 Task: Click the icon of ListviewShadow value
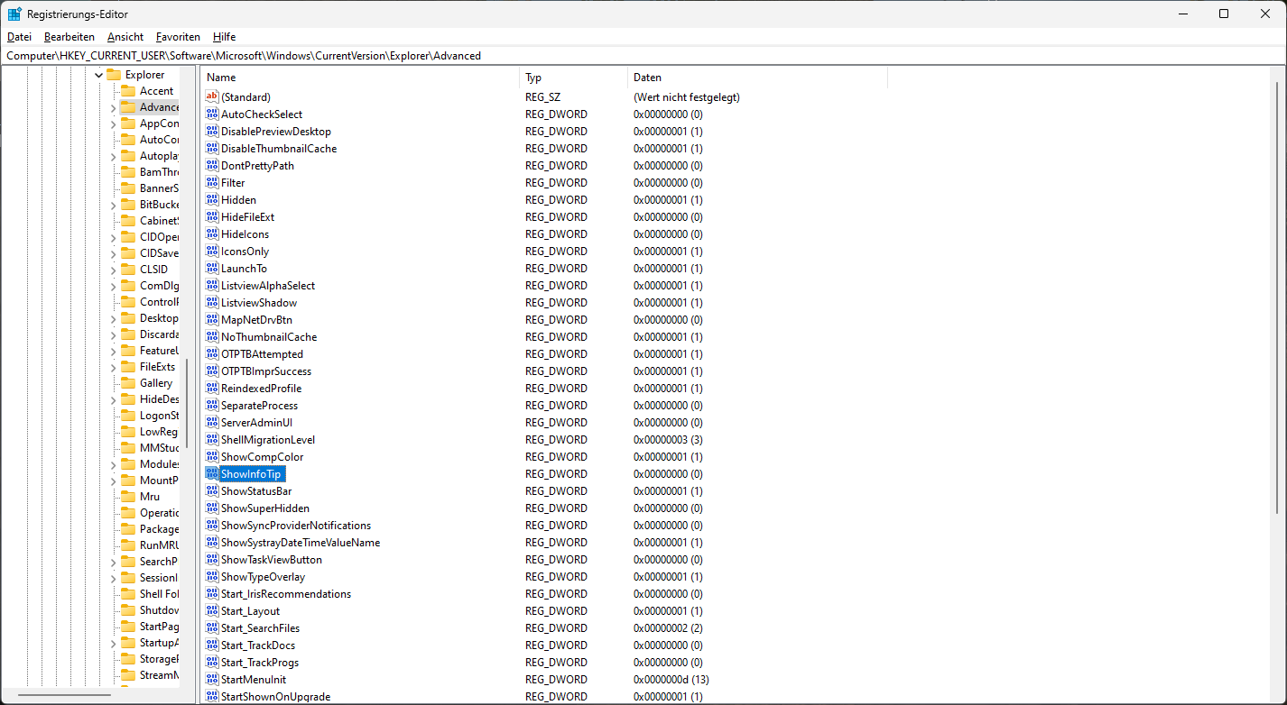(212, 302)
